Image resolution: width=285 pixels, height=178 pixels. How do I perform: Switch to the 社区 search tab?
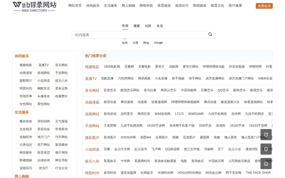(x=148, y=26)
